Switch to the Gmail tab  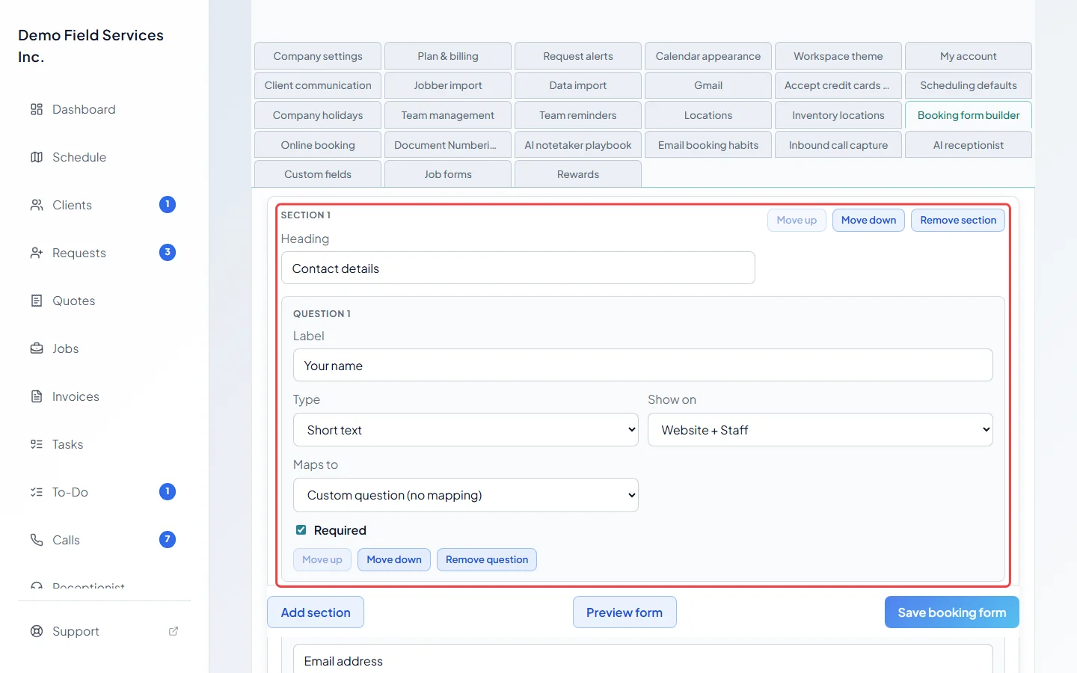[x=708, y=85]
